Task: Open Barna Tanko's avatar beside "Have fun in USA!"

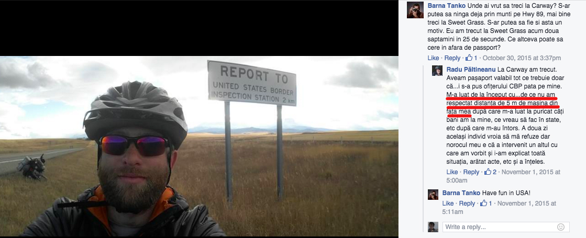Action: pos(433,195)
